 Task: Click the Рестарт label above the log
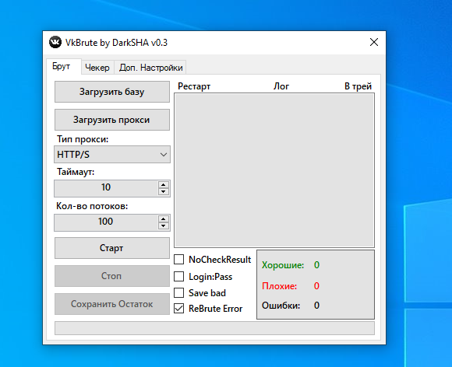(194, 86)
